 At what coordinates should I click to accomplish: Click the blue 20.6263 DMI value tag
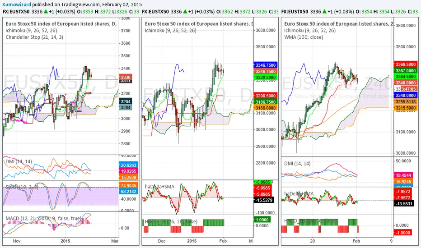(x=129, y=165)
